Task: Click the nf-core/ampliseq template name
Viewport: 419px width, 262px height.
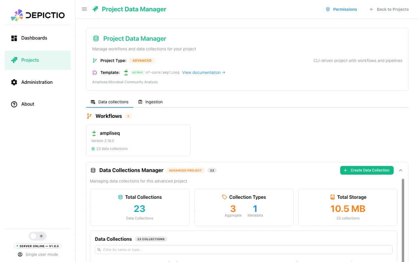Action: tap(162, 73)
